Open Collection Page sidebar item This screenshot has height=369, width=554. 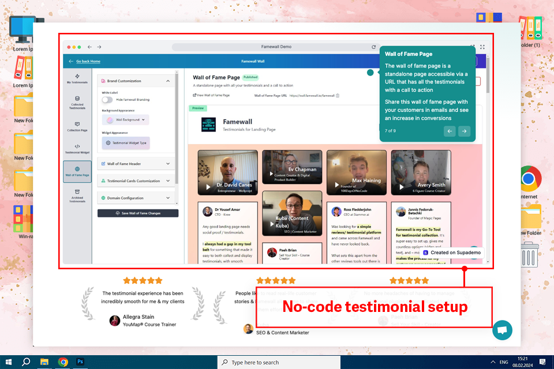tap(77, 127)
